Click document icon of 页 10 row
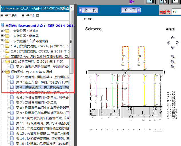This screenshot has height=146, width=181. tap(12, 118)
